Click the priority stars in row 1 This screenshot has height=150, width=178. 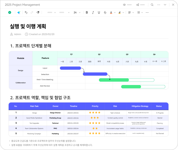tap(95, 112)
